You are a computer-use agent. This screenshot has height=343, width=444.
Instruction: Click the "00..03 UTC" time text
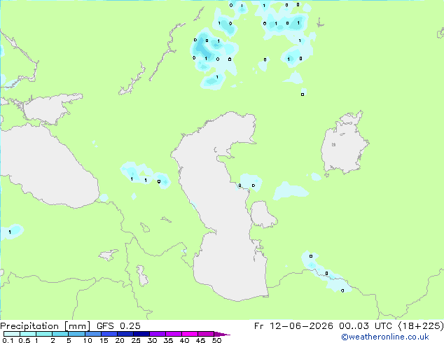(x=366, y=326)
